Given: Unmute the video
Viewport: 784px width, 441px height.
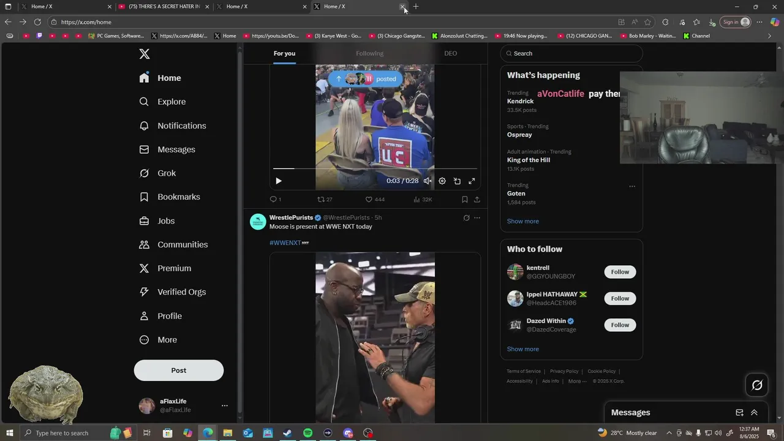Looking at the screenshot, I should [x=428, y=181].
